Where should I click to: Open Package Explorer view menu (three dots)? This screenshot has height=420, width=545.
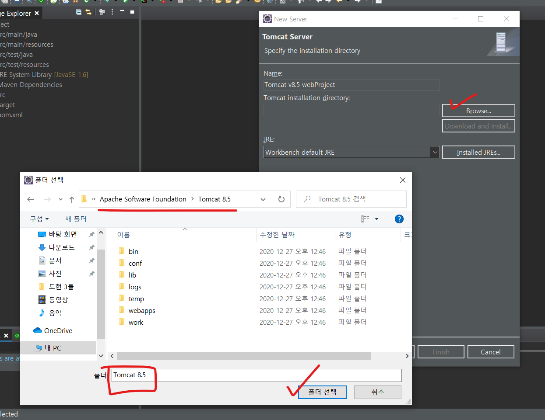point(112,12)
